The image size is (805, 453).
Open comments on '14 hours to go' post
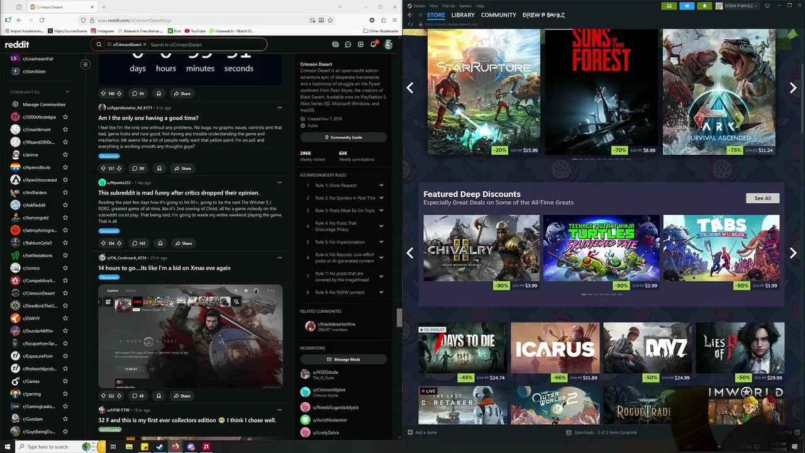138,396
